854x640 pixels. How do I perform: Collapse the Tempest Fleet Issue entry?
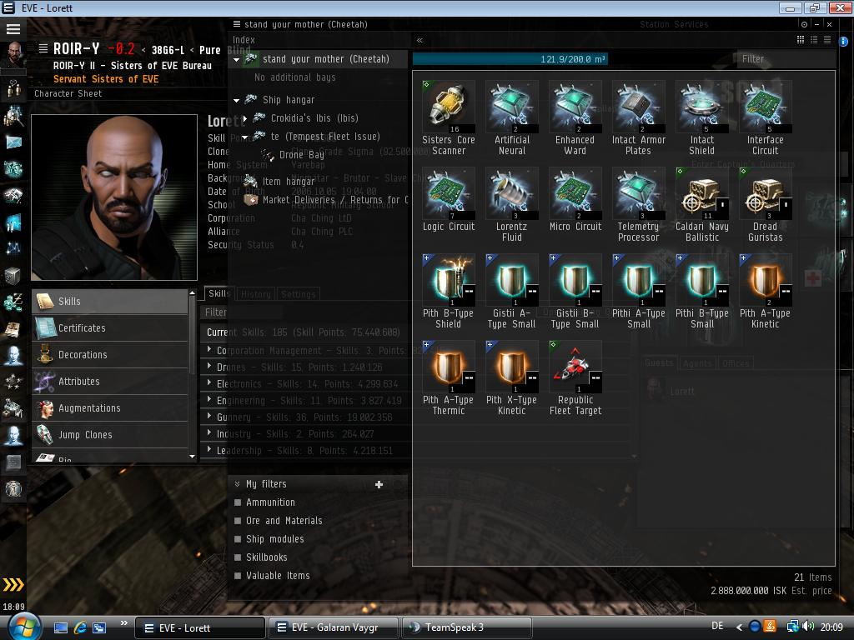click(245, 137)
